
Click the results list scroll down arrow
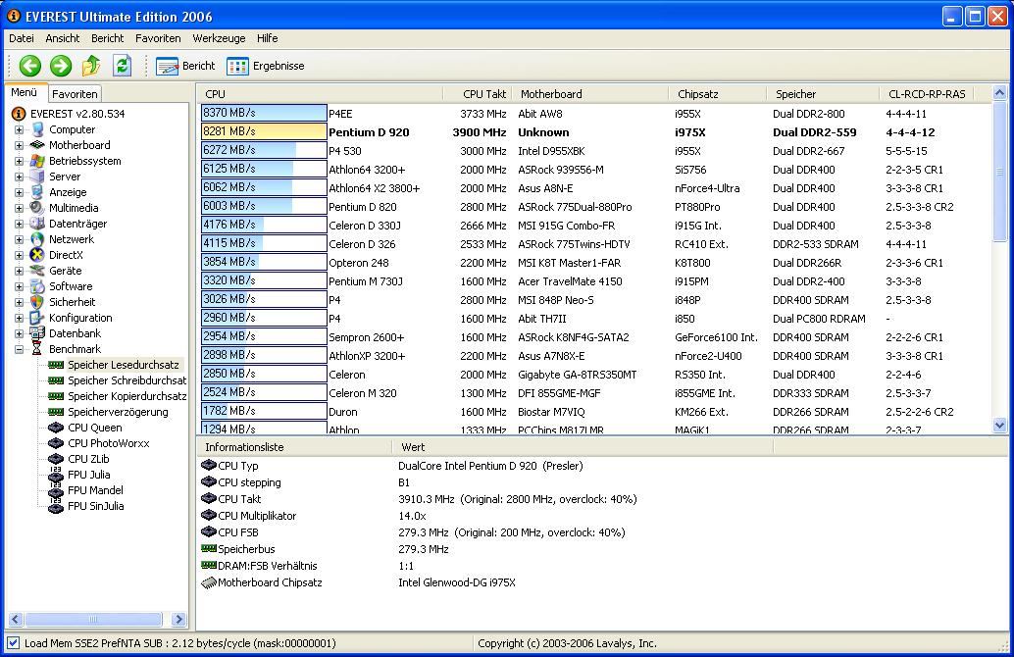(999, 426)
